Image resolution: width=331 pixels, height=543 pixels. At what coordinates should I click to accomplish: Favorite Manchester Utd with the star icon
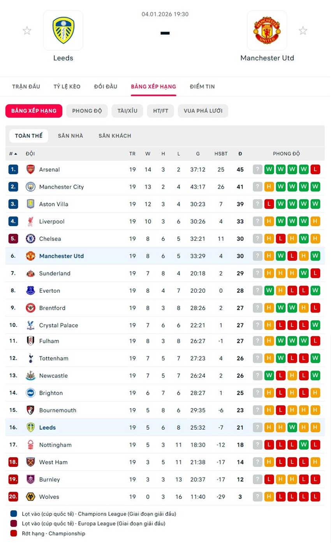tap(303, 31)
